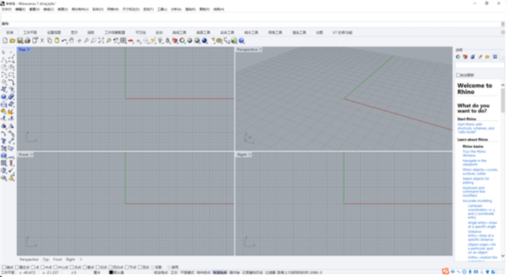Open the units field in status bar
The height and width of the screenshot is (277, 508).
[x=97, y=272]
